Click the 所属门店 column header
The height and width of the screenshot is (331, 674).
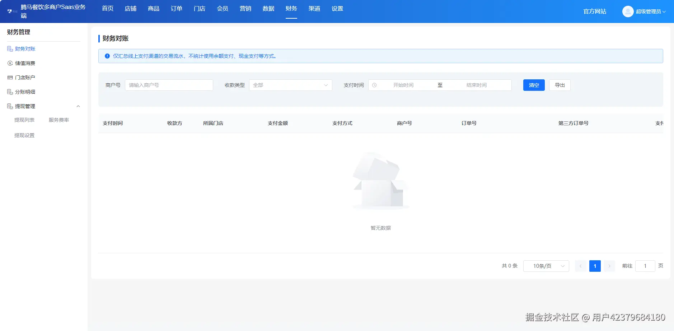coord(213,123)
